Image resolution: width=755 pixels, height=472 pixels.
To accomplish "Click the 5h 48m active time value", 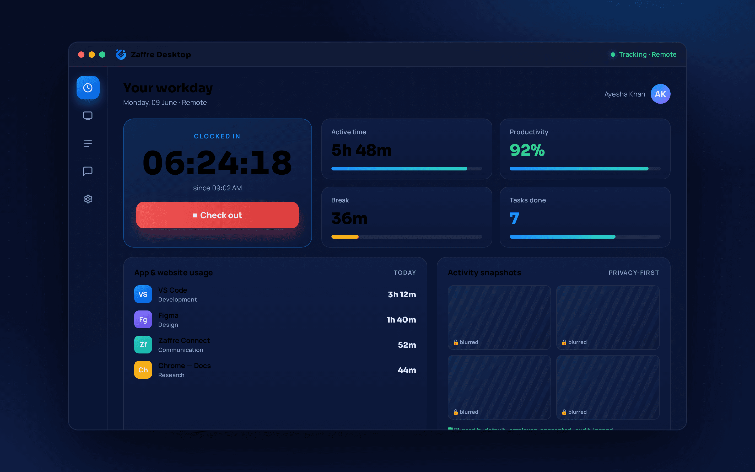I will pos(361,150).
